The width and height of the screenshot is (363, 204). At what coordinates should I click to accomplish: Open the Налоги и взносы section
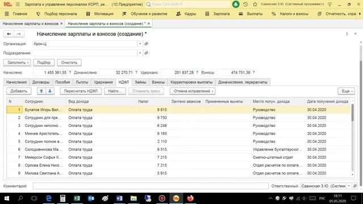pyautogui.click(x=290, y=14)
